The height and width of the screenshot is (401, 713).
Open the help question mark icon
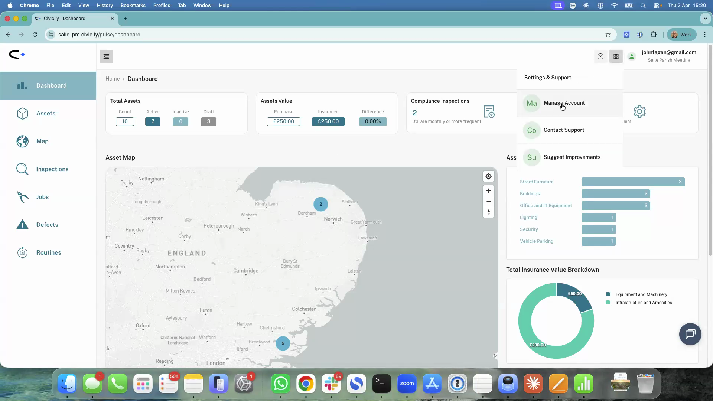600,56
